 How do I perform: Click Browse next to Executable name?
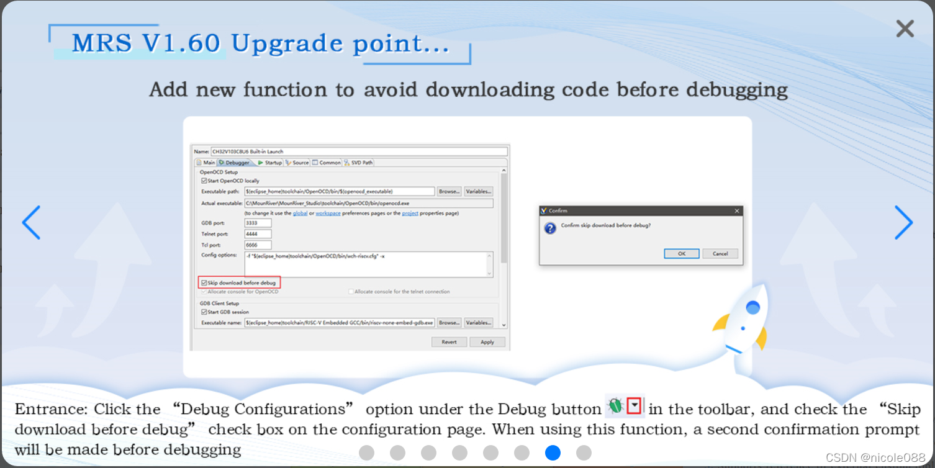[449, 323]
